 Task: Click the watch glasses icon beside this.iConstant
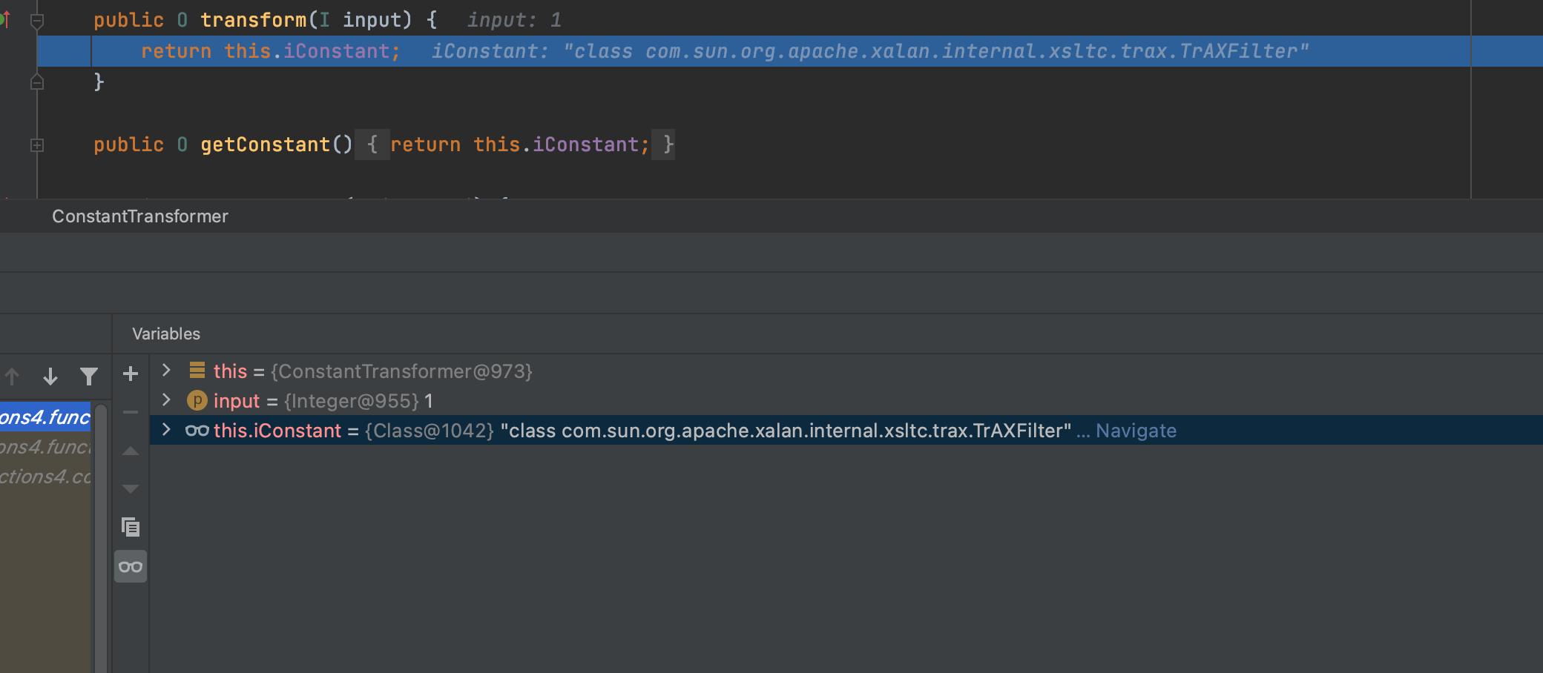coord(197,431)
